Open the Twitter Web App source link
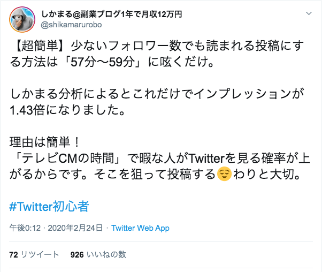This screenshot has width=322, height=272. pos(140,228)
